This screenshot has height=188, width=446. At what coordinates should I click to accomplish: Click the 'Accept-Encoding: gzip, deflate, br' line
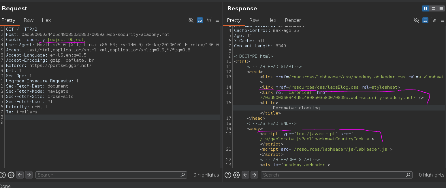pyautogui.click(x=50, y=60)
